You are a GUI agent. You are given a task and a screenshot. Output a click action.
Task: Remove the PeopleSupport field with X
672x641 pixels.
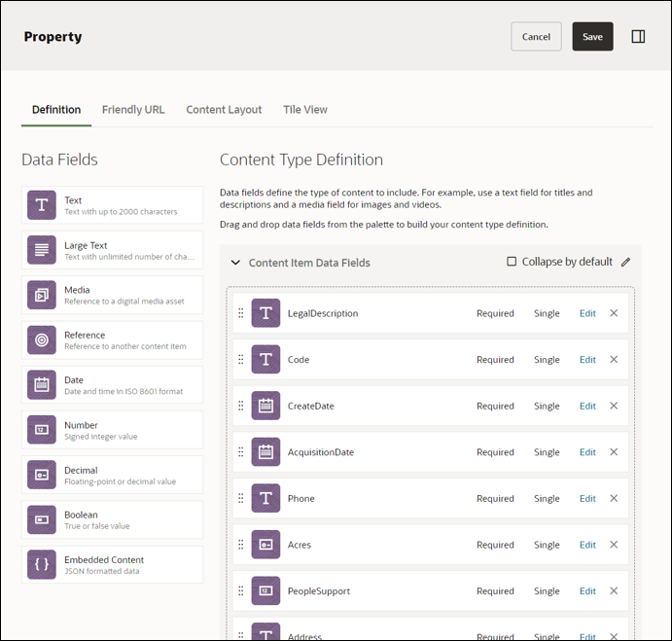[614, 590]
